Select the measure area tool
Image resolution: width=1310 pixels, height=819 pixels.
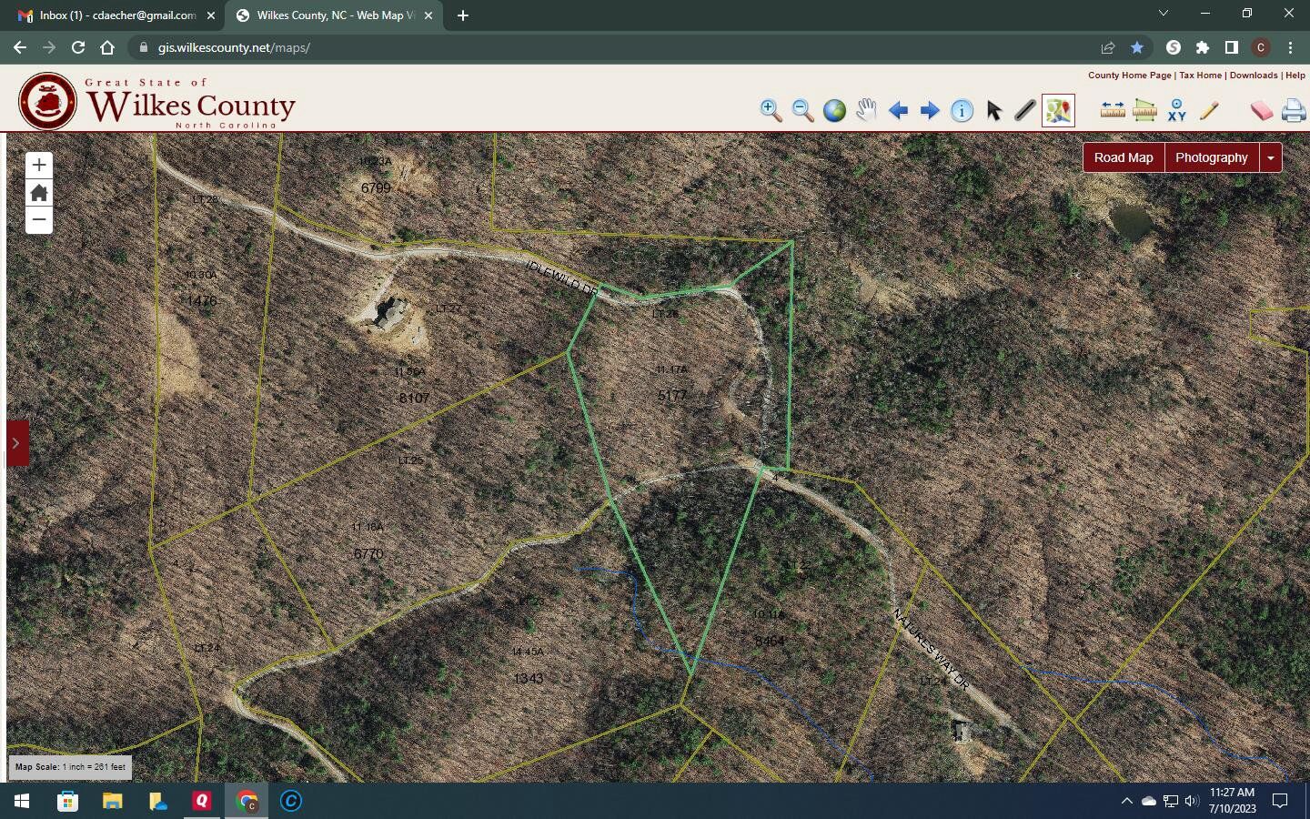click(x=1144, y=110)
